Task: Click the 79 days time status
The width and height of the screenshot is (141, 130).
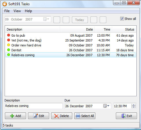Action: [x=125, y=55]
